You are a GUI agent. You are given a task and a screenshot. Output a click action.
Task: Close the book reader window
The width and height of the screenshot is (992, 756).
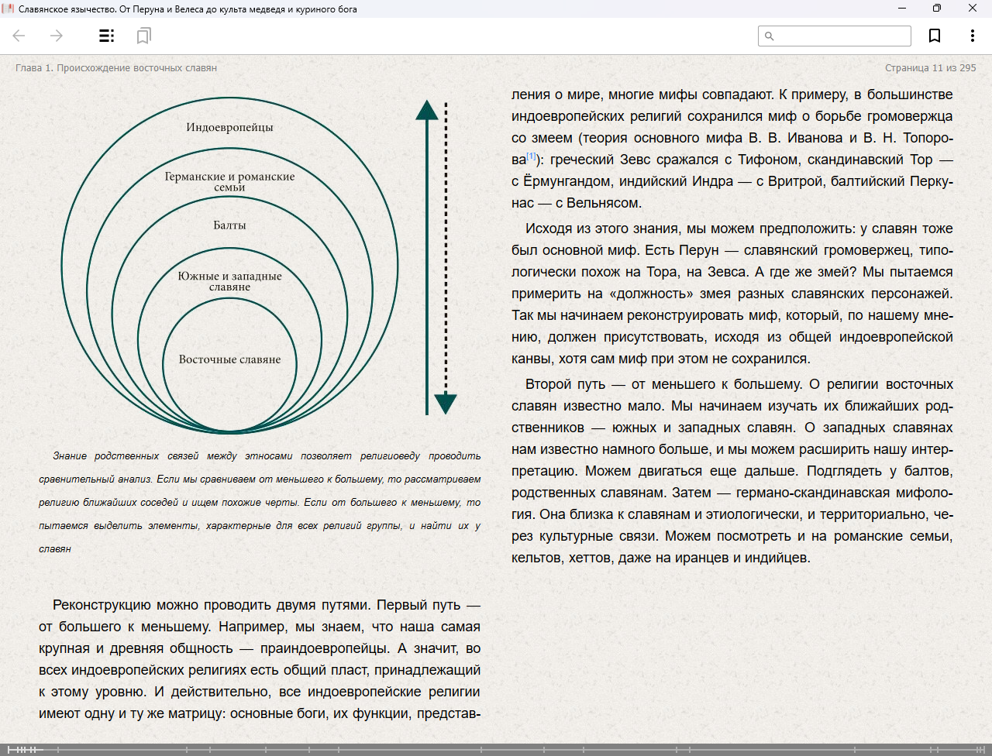click(x=973, y=9)
